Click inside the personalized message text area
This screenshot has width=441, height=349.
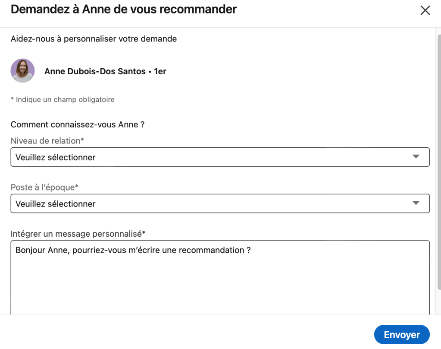pos(220,281)
